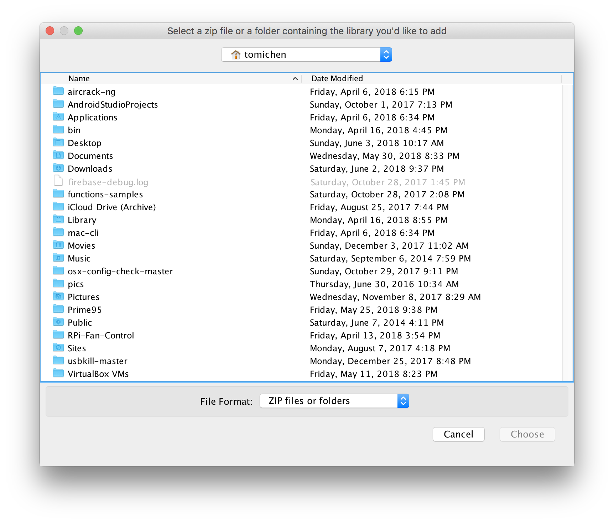Click the Choose button
Viewport: 614px width, 523px height.
(527, 434)
